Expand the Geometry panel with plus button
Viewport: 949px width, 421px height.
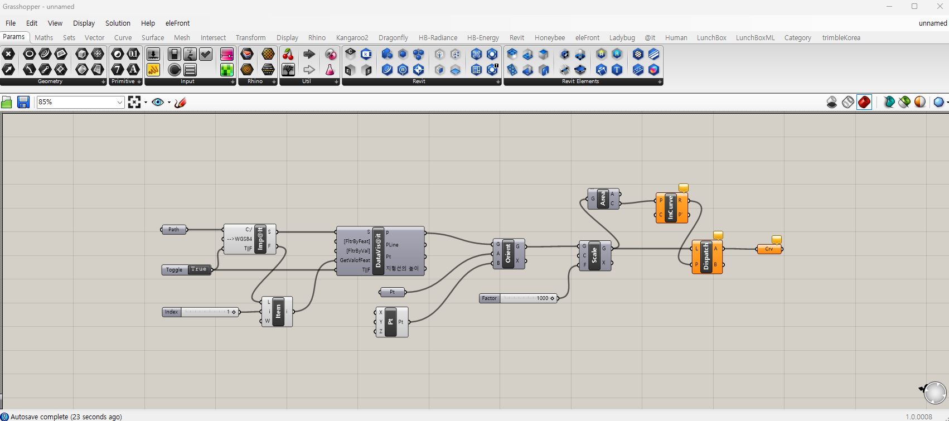pyautogui.click(x=103, y=81)
